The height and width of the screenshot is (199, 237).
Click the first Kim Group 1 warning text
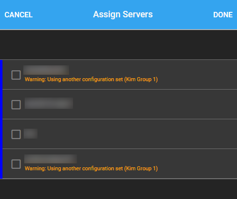tap(91, 79)
